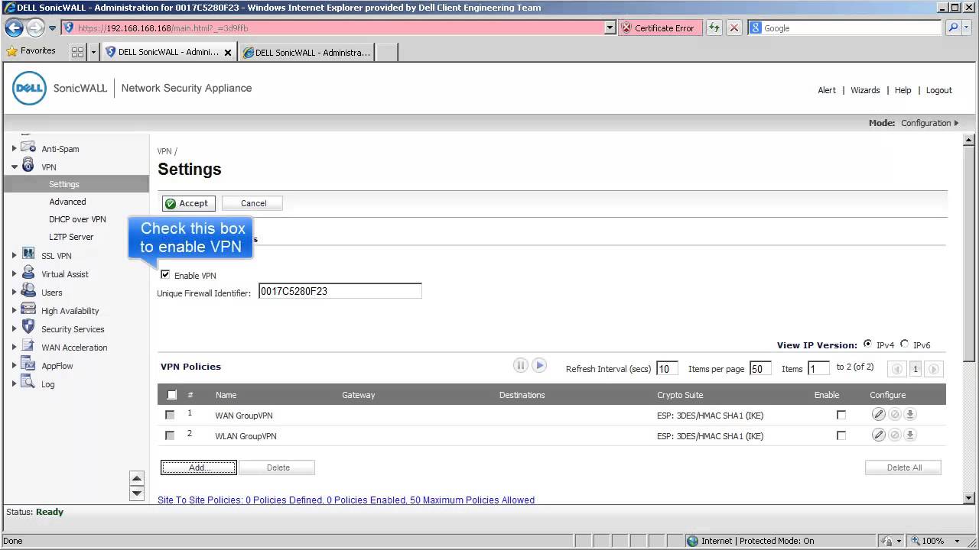Enable the WLAN GroupVPN policy
Screen dimensions: 979x550
841,435
